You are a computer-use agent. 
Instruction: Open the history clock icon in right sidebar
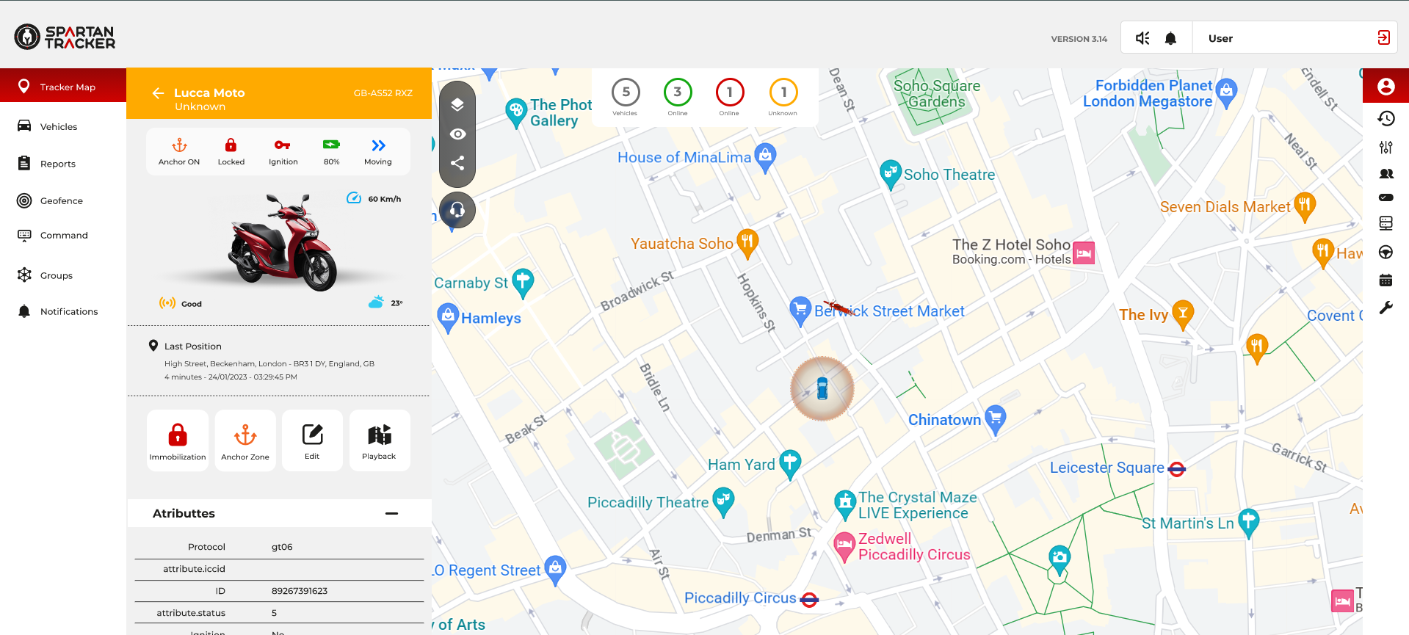[x=1386, y=118]
